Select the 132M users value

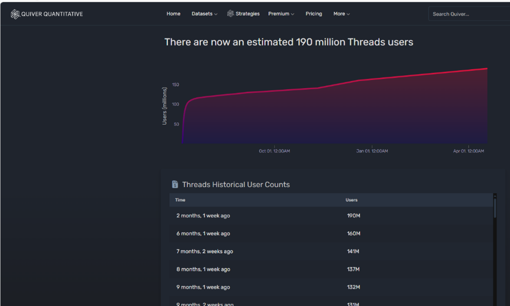coord(354,287)
